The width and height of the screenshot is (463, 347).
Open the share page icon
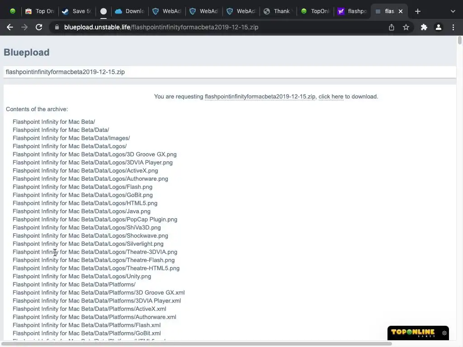coord(392,27)
